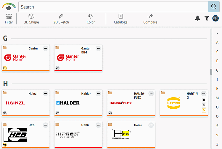
Task: Open the Halder catalog logo
Action: [x=68, y=103]
